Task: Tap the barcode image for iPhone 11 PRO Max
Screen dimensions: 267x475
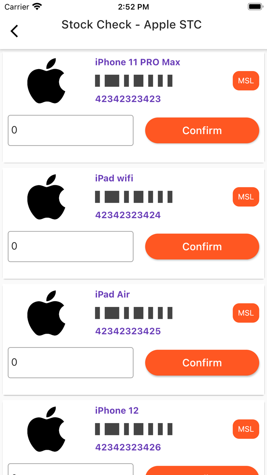Action: (133, 81)
